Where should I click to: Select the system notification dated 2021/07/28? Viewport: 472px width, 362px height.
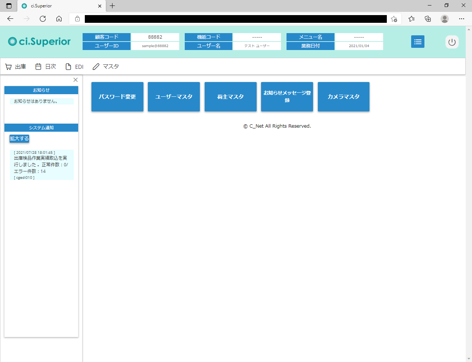[x=42, y=165]
